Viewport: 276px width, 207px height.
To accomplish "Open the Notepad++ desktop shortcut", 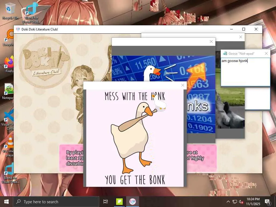I will (8, 91).
